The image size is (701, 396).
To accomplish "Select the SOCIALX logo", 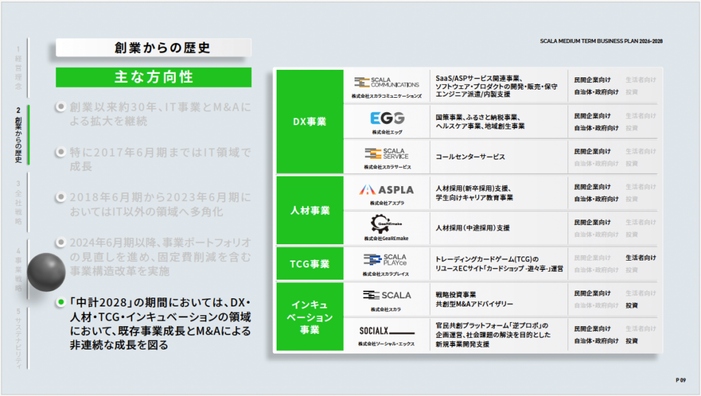I will pos(387,331).
